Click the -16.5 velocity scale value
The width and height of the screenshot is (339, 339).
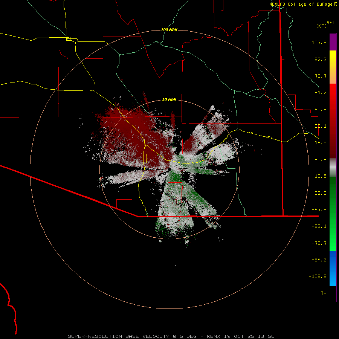(x=319, y=176)
